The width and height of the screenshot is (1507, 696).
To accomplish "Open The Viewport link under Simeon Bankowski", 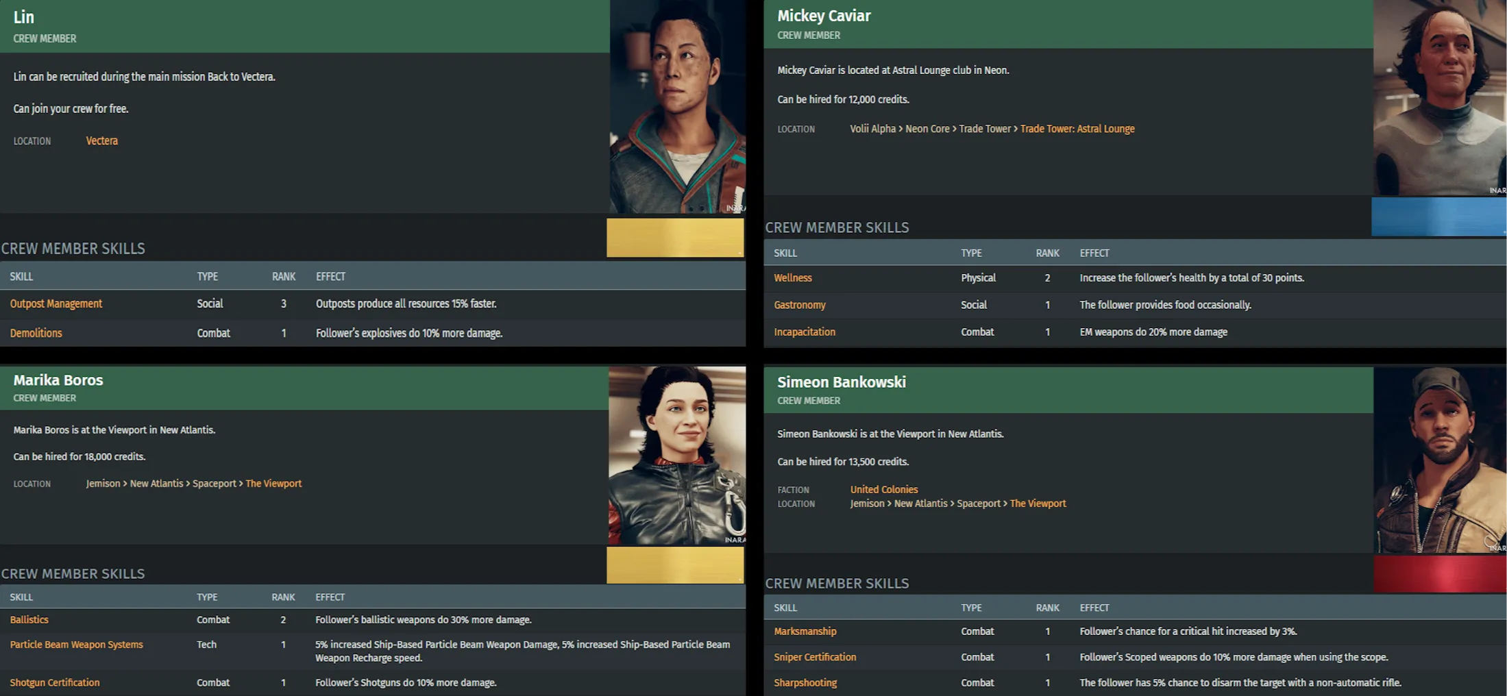I will [1038, 504].
